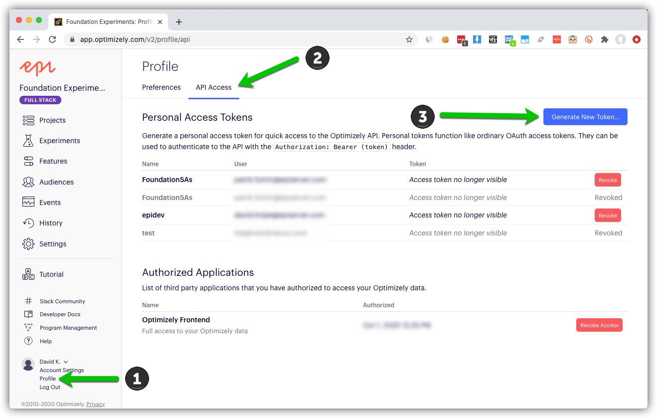Click the Generate New Token button
The width and height of the screenshot is (657, 418).
(585, 117)
